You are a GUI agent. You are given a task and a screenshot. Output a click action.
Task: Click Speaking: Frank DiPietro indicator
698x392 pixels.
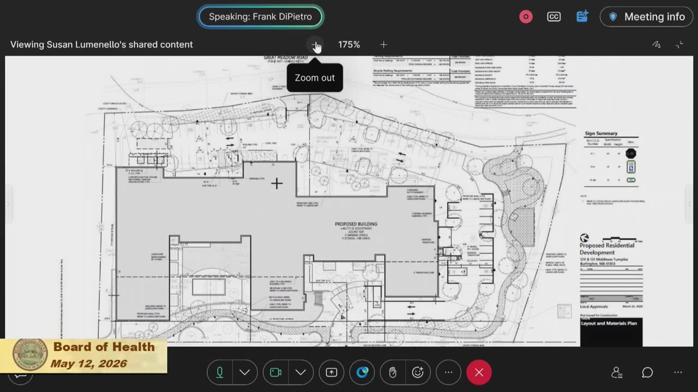click(261, 16)
